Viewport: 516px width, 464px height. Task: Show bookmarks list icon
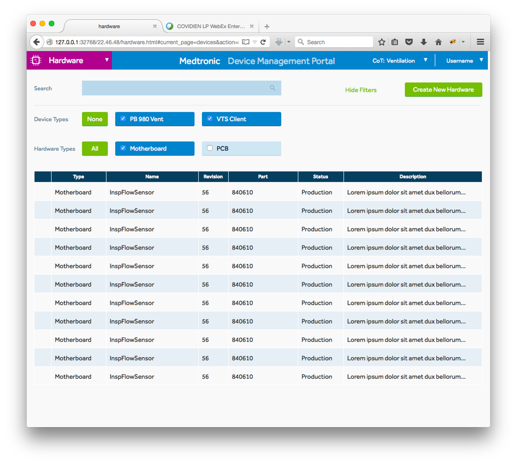tap(395, 42)
